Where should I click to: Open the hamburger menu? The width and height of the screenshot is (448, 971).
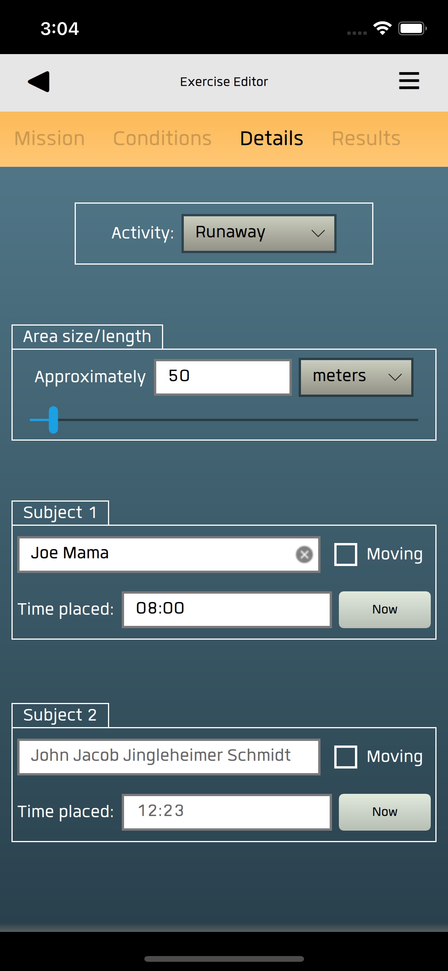409,81
